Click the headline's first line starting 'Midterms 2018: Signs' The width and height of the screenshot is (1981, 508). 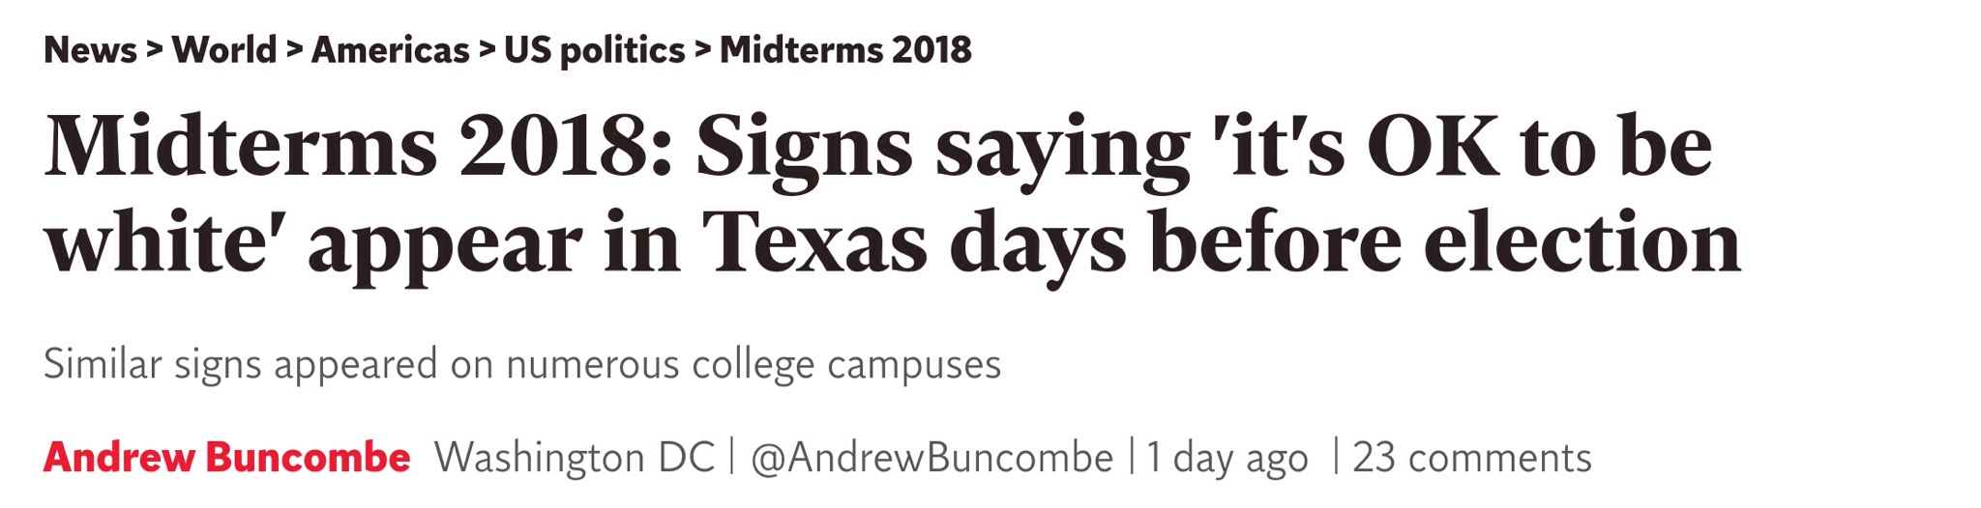(x=878, y=147)
